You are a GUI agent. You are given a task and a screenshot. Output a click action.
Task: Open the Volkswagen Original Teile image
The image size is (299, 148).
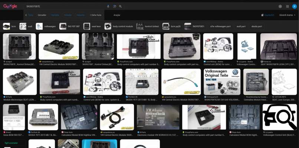point(222,82)
